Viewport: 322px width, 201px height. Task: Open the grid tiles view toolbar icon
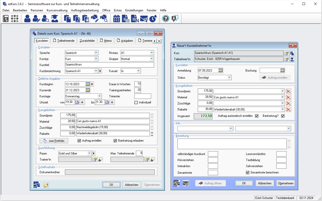point(15,18)
